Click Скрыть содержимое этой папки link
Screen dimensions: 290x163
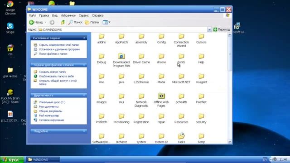59,45
